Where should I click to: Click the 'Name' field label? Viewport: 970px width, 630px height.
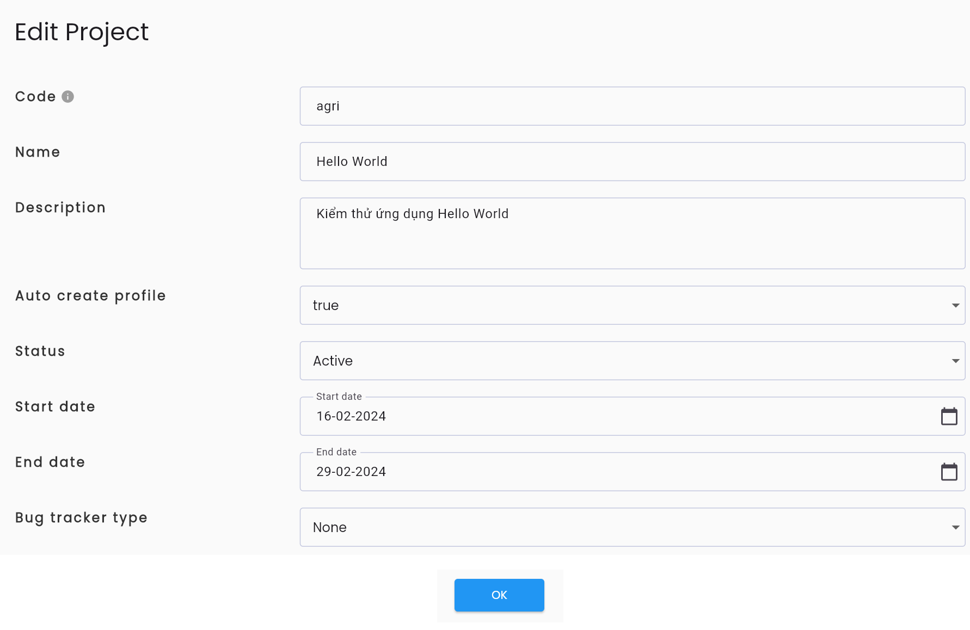point(38,152)
